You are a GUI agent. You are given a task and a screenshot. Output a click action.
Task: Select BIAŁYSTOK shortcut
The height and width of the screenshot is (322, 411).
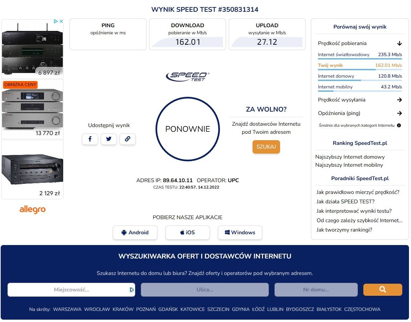[329, 309]
